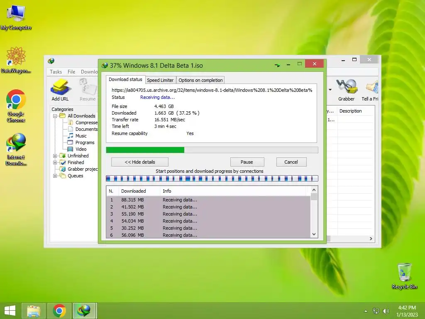The image size is (425, 319).
Task: Click connections list scroll up arrow
Action: (314, 190)
